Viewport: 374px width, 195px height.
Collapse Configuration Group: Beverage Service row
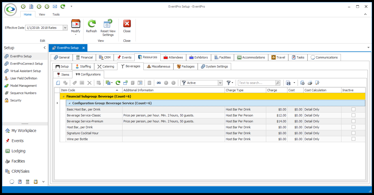[69, 103]
